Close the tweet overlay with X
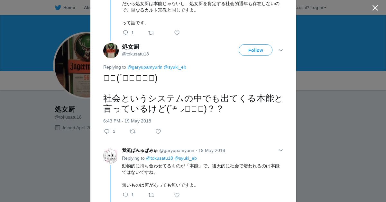Image resolution: width=386 pixels, height=202 pixels. (x=375, y=8)
